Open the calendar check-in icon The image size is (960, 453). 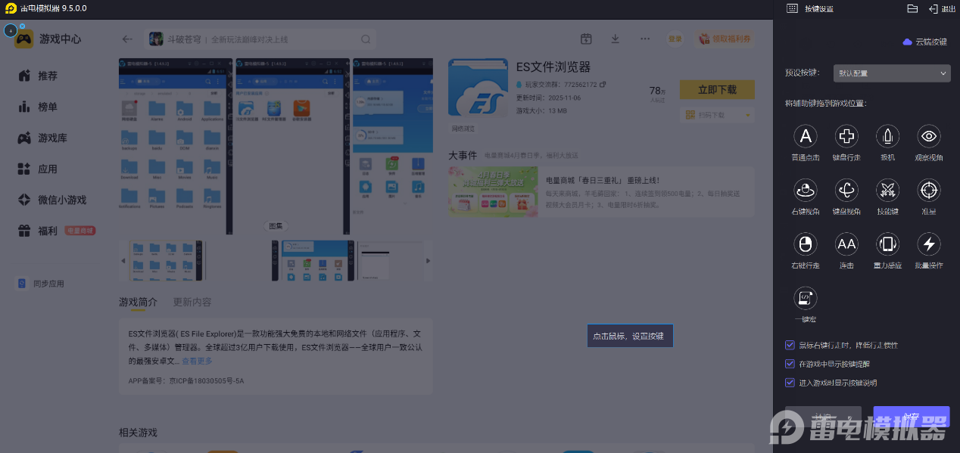586,39
